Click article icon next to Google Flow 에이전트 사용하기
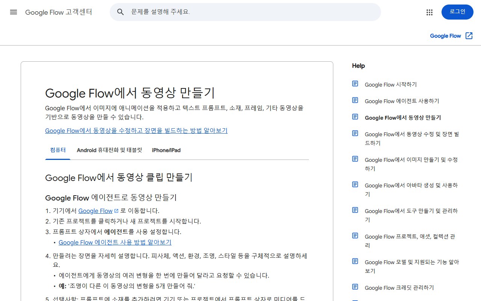 tap(355, 100)
